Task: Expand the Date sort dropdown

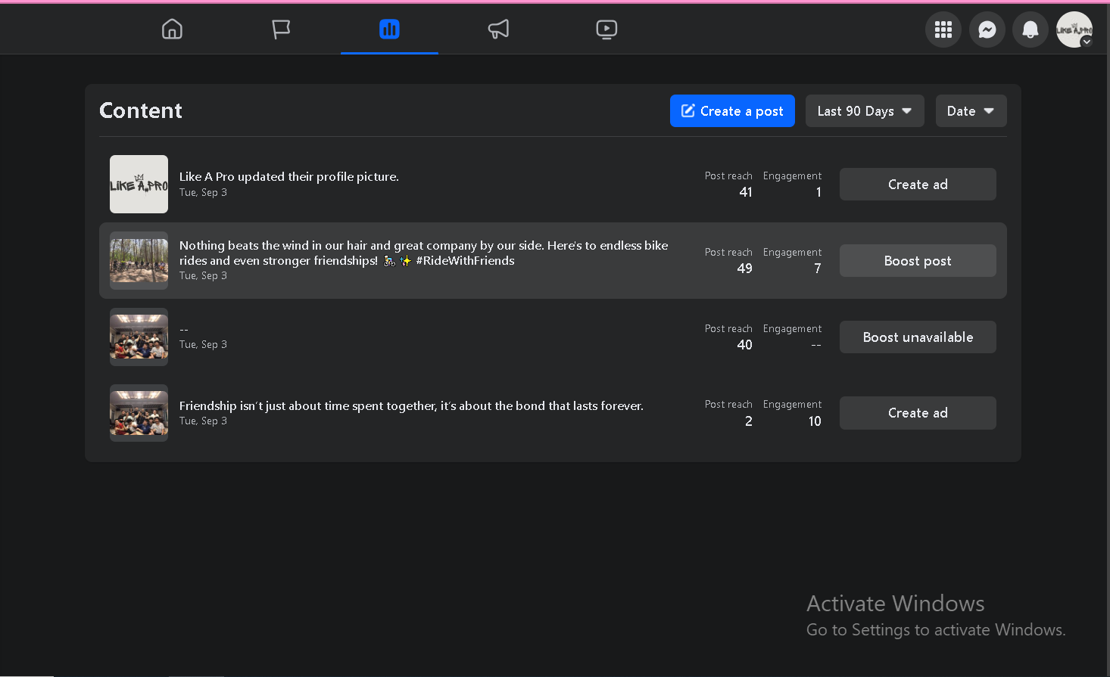Action: tap(971, 111)
